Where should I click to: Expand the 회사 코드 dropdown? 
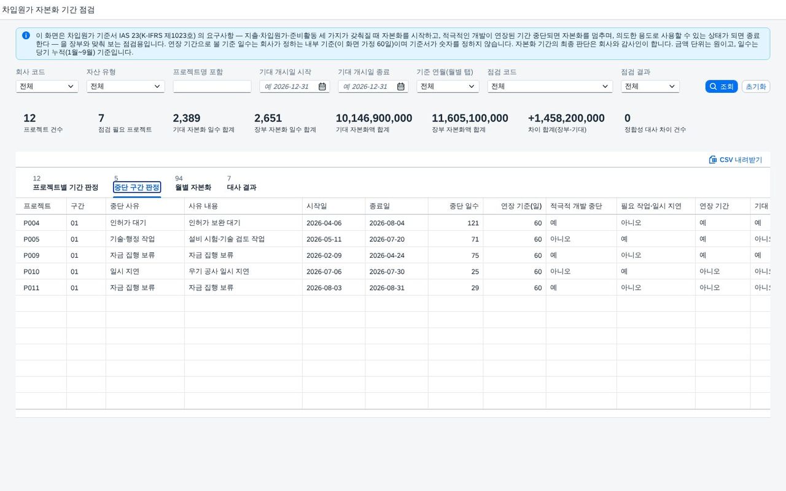(47, 87)
